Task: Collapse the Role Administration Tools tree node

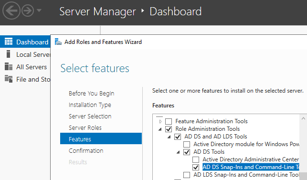Action: 160,129
